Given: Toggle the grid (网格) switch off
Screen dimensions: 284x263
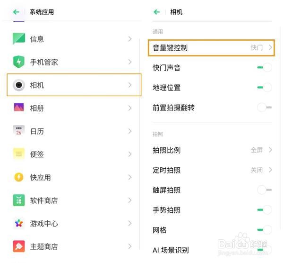Looking at the screenshot, I should click(x=264, y=230).
